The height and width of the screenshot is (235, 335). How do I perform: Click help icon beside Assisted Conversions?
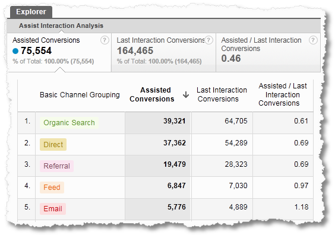coord(105,40)
